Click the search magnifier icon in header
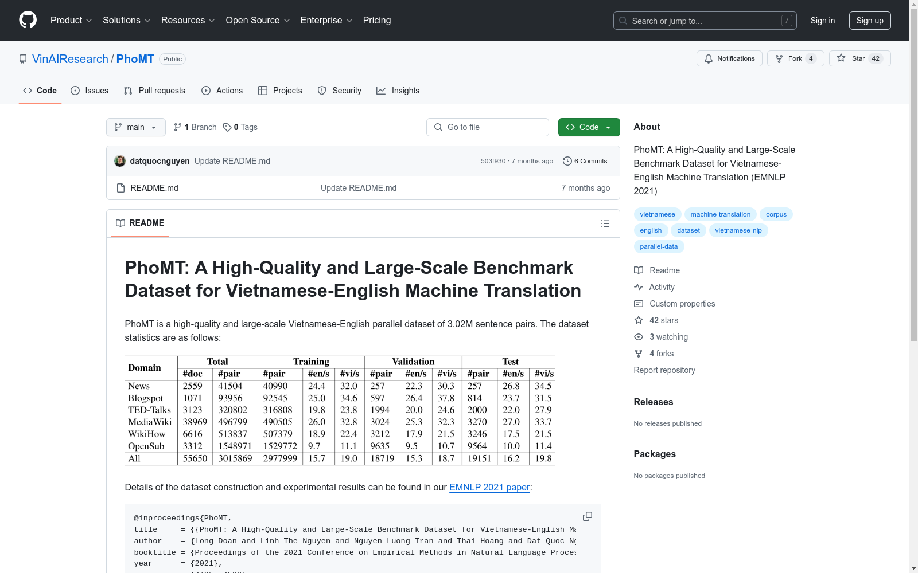The image size is (918, 573). tap(623, 21)
